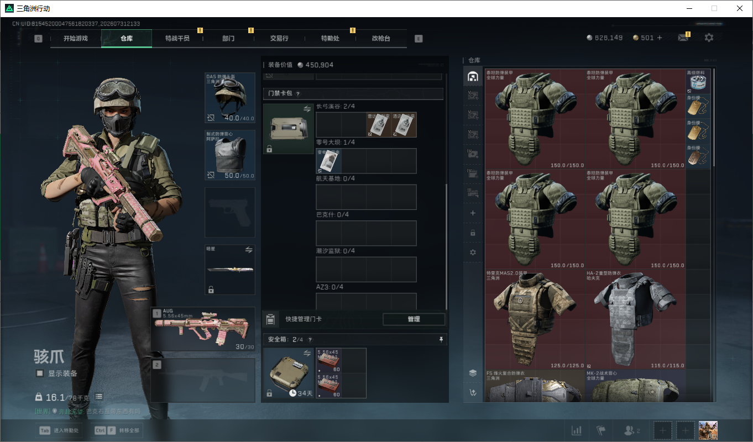Select the main warehouse icon in the stash sidebar
Image resolution: width=753 pixels, height=442 pixels.
473,76
